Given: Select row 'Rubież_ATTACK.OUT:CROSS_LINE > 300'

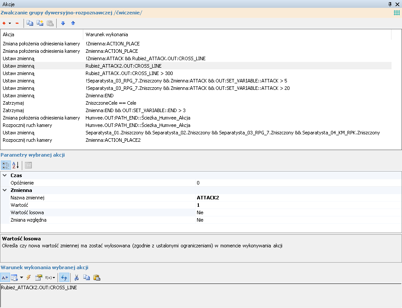Looking at the screenshot, I should (x=197, y=73).
